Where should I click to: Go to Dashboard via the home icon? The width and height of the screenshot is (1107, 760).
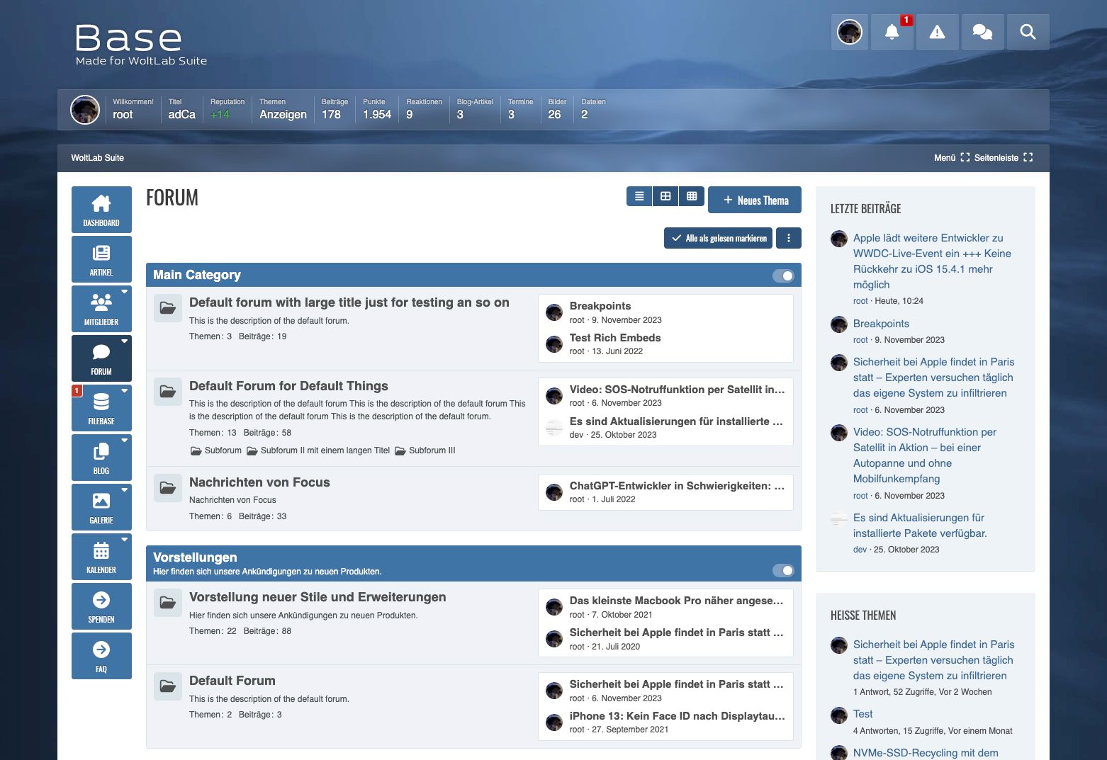[101, 210]
